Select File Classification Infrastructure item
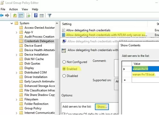 tap(40, 90)
